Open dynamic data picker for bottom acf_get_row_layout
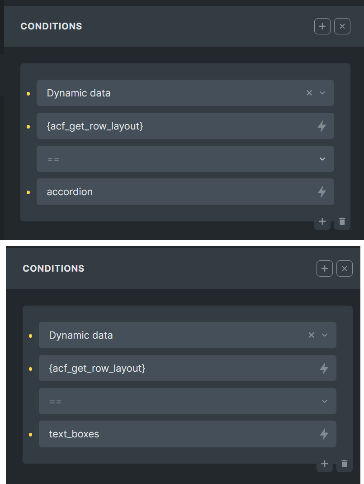Viewport: 364px width, 484px height. (324, 368)
